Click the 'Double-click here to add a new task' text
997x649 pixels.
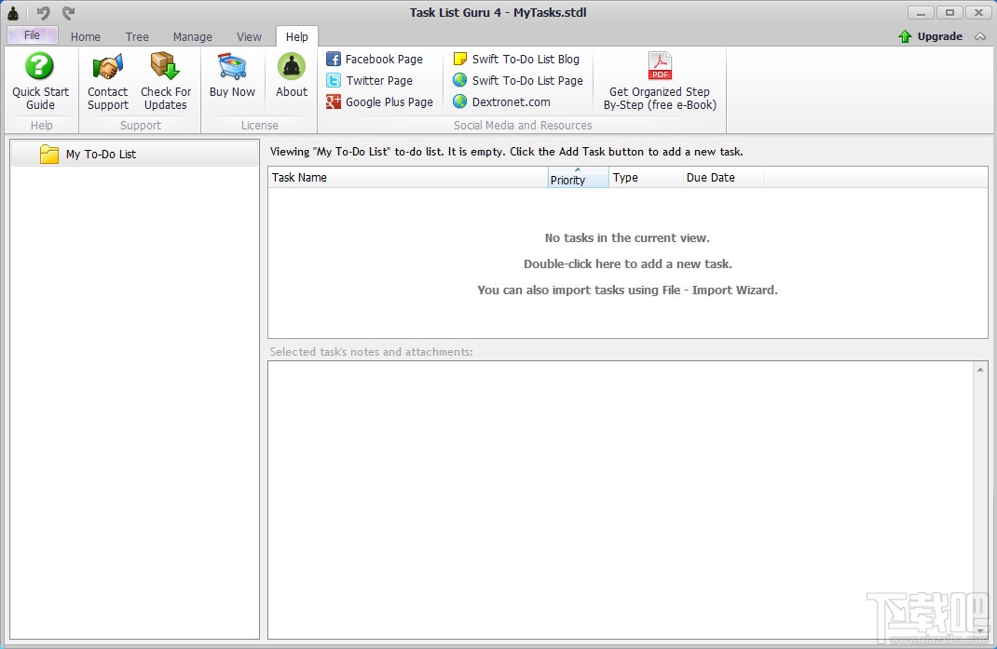pos(628,264)
